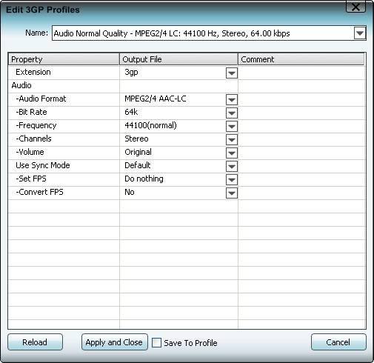The height and width of the screenshot is (363, 374).
Task: Open the Bit Rate dropdown arrow
Action: (232, 113)
